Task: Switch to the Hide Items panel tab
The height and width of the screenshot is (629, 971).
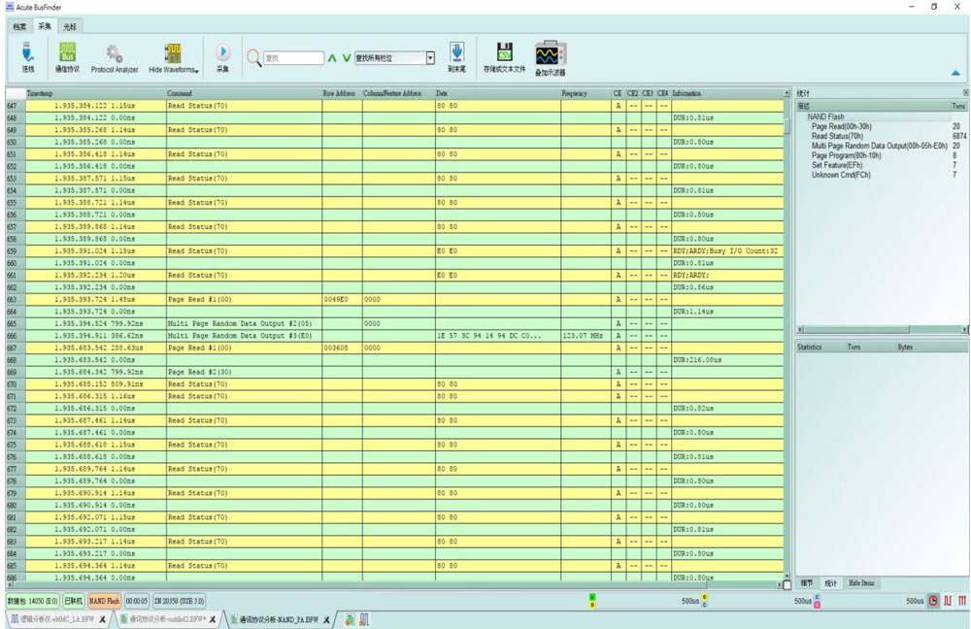Action: click(x=861, y=583)
